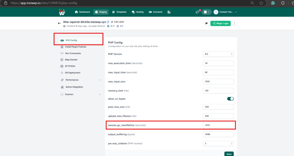Click the max_input_vars input field
This screenshot has height=156, width=294.
point(218,82)
